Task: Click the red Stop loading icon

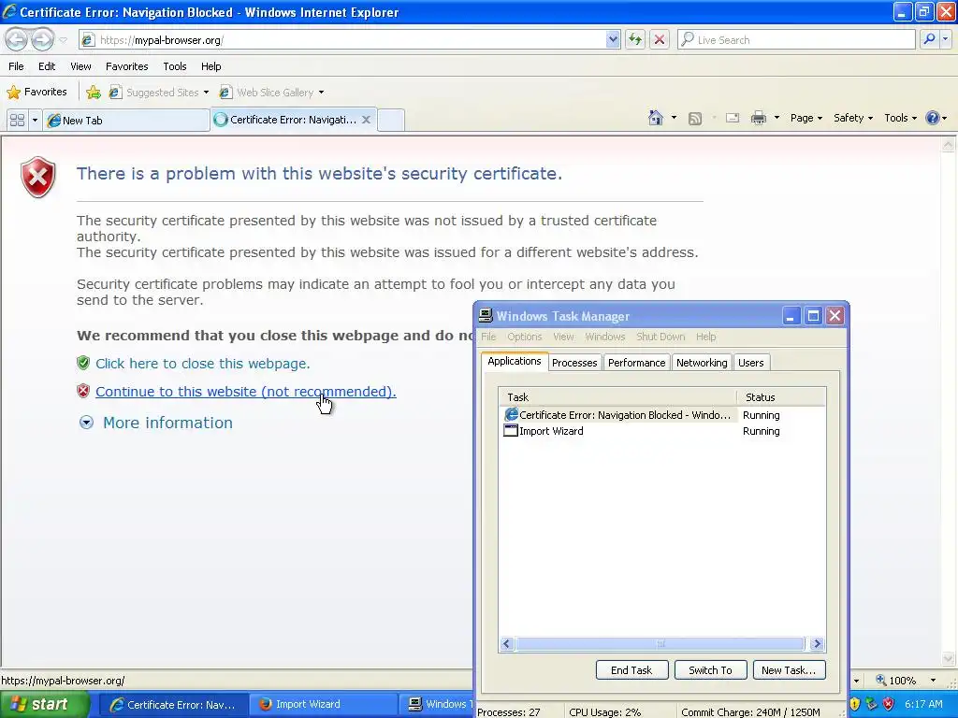Action: click(x=660, y=39)
